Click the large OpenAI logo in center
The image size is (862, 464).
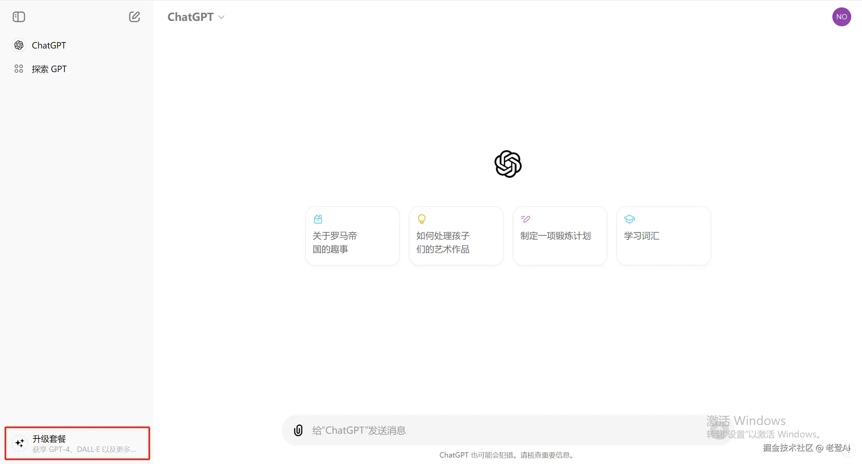pyautogui.click(x=508, y=164)
